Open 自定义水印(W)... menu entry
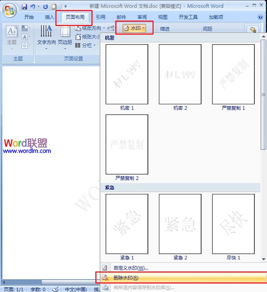 click(183, 268)
